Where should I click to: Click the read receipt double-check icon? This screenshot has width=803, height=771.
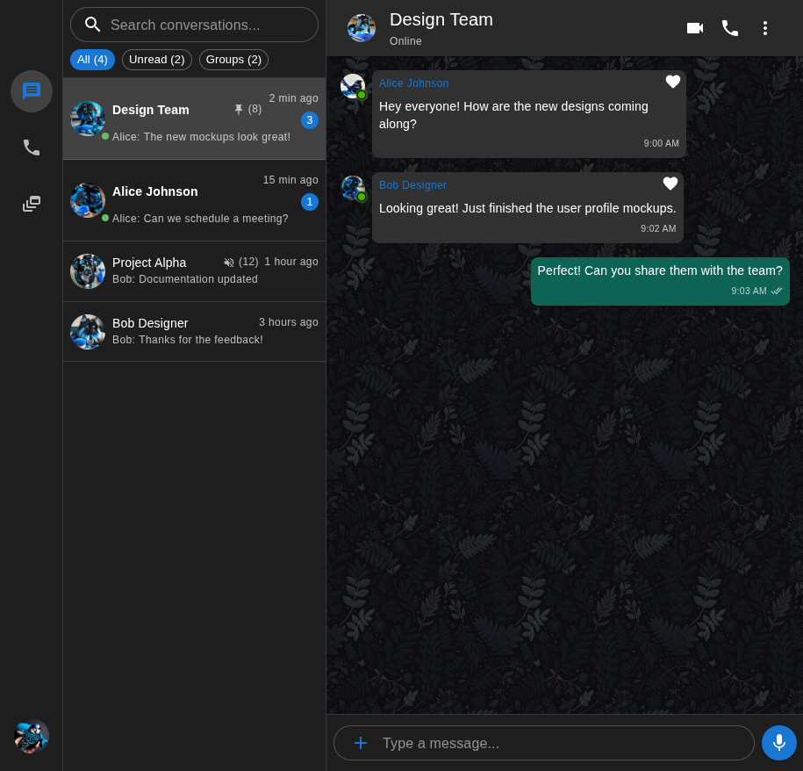[777, 291]
